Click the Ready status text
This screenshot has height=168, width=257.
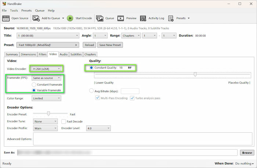[7, 164]
